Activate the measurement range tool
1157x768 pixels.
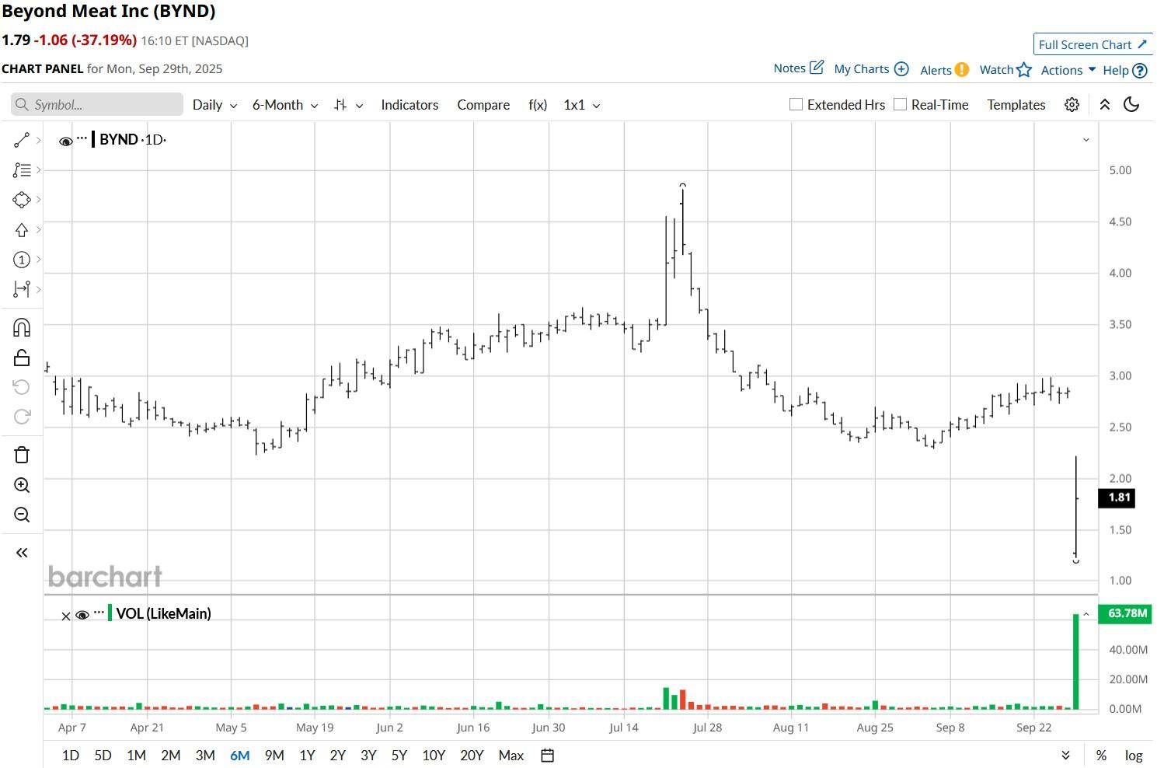pos(22,290)
